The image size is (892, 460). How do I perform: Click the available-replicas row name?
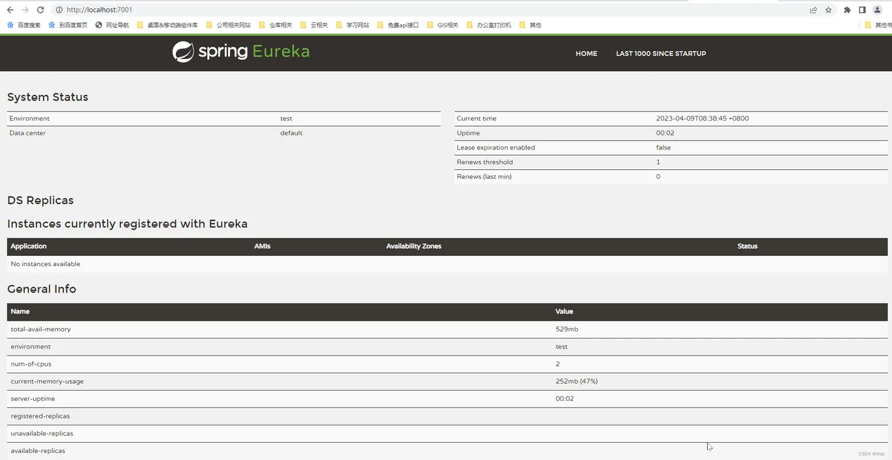38,451
